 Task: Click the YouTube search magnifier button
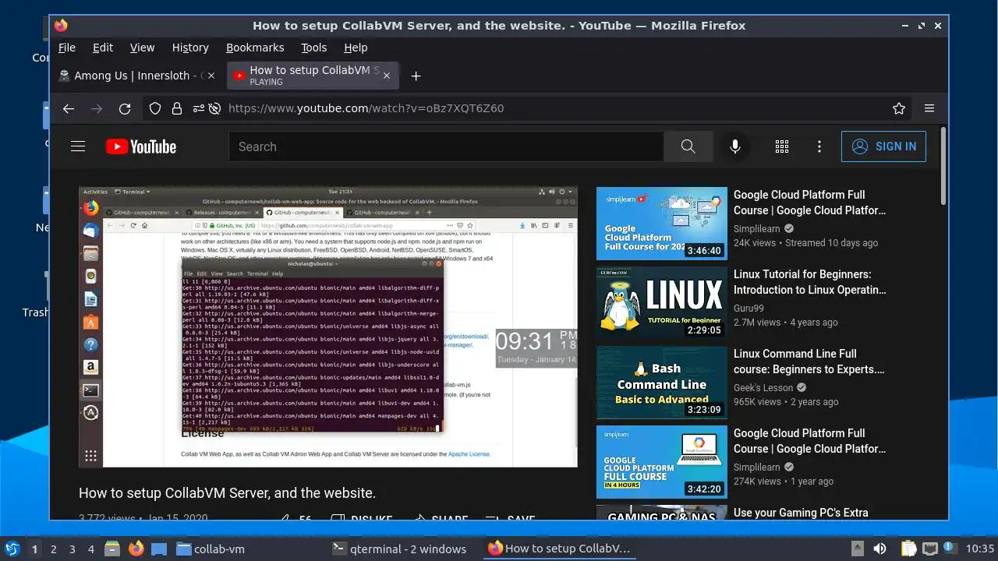(x=688, y=146)
